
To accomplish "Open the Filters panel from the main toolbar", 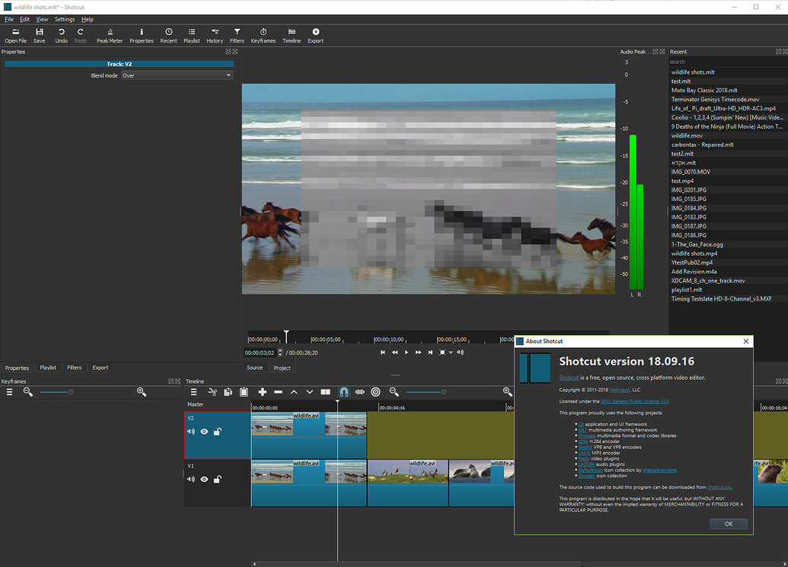I will click(237, 36).
